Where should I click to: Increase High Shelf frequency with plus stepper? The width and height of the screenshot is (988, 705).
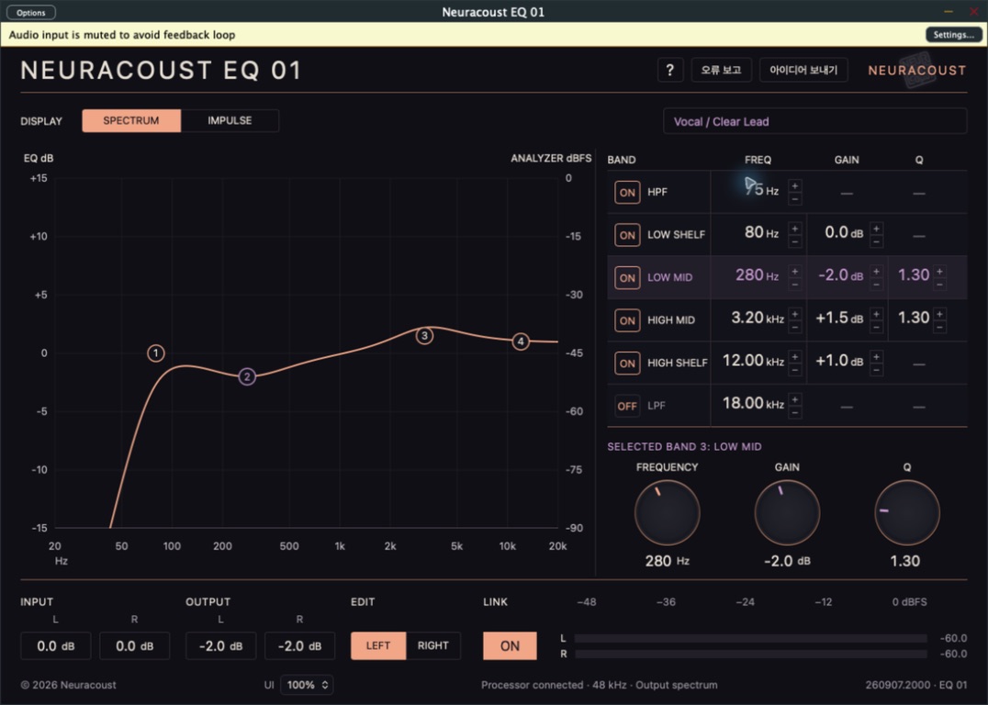(795, 357)
